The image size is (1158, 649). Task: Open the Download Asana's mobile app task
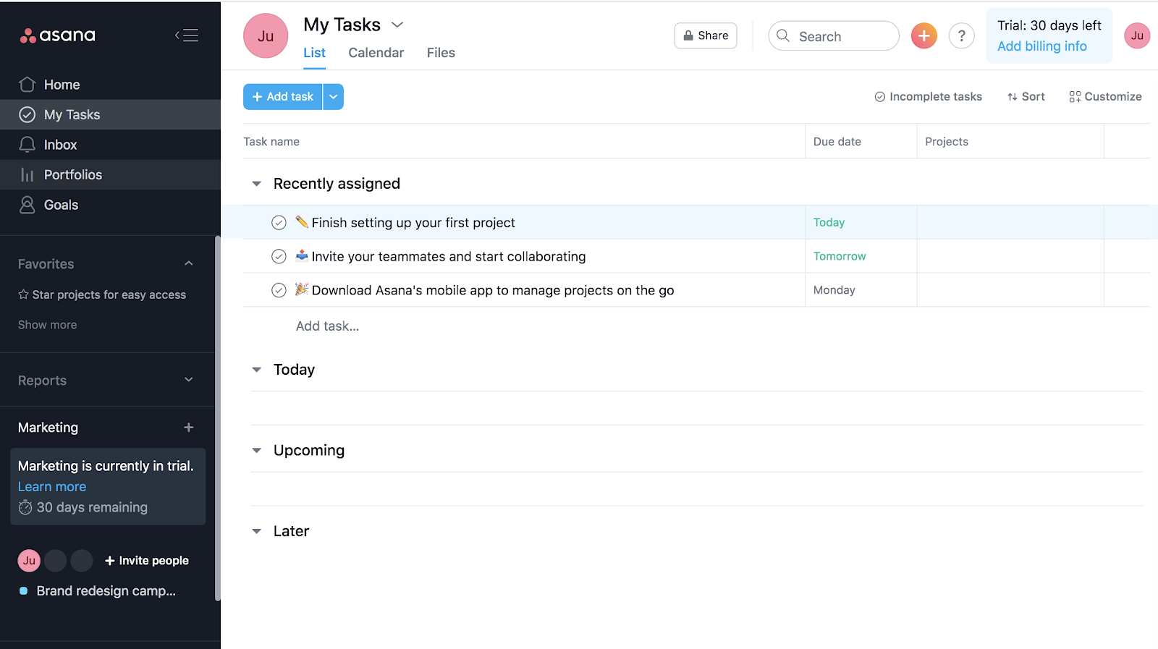click(493, 290)
